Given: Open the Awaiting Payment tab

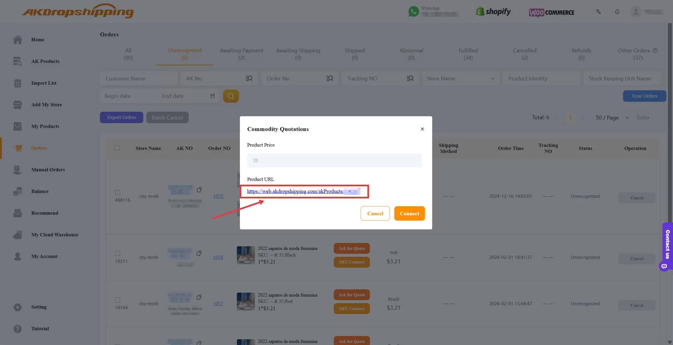Looking at the screenshot, I should click(x=241, y=54).
